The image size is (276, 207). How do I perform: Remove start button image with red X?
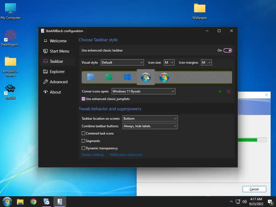pos(229,92)
